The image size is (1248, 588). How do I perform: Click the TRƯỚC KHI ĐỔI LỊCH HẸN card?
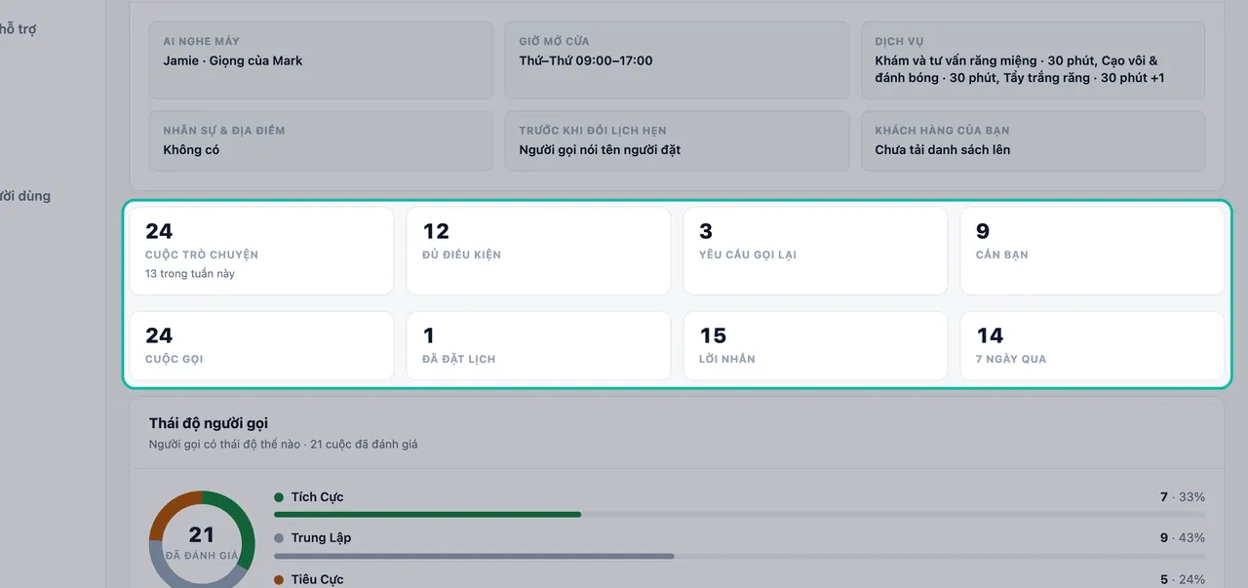tap(677, 140)
